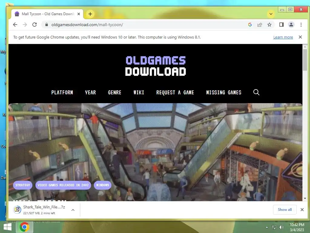Dismiss the Chrome update notice
Screen dimensions: 310x233
300,37
